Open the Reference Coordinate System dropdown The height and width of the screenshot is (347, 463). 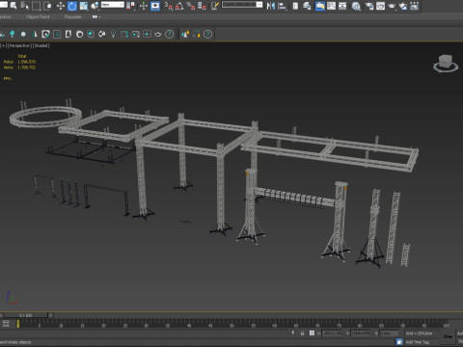pos(113,5)
